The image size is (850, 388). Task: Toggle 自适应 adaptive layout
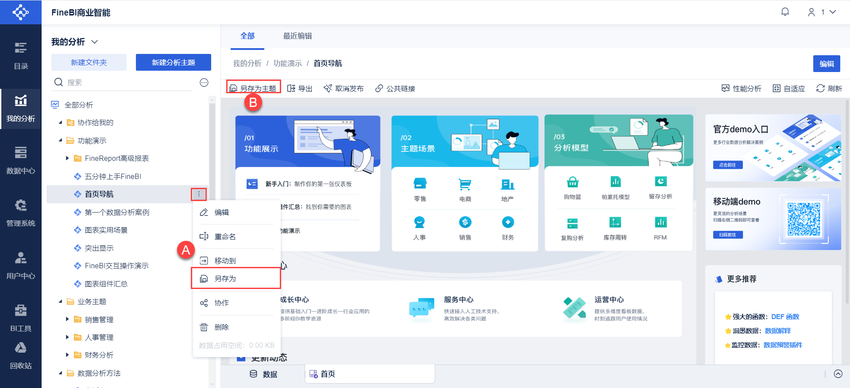tap(789, 88)
